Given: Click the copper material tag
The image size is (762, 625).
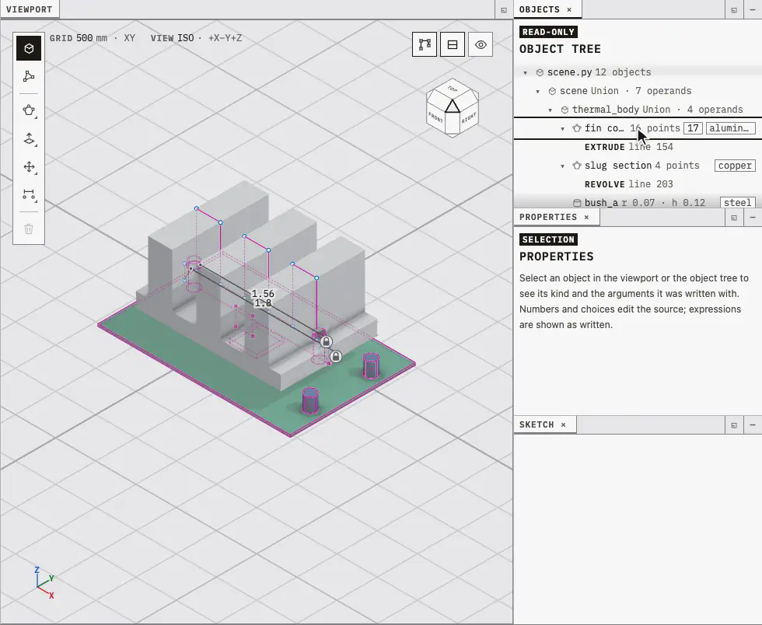Looking at the screenshot, I should tap(735, 166).
